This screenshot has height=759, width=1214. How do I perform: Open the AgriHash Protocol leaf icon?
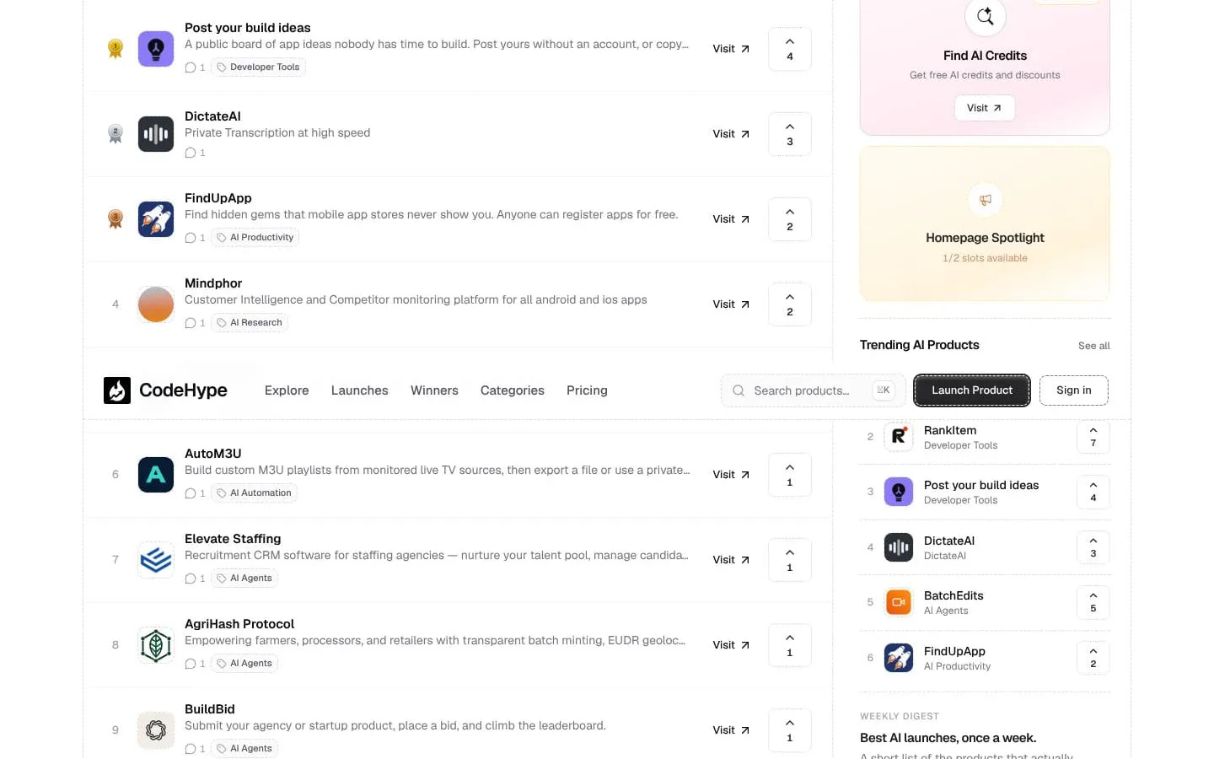click(156, 645)
